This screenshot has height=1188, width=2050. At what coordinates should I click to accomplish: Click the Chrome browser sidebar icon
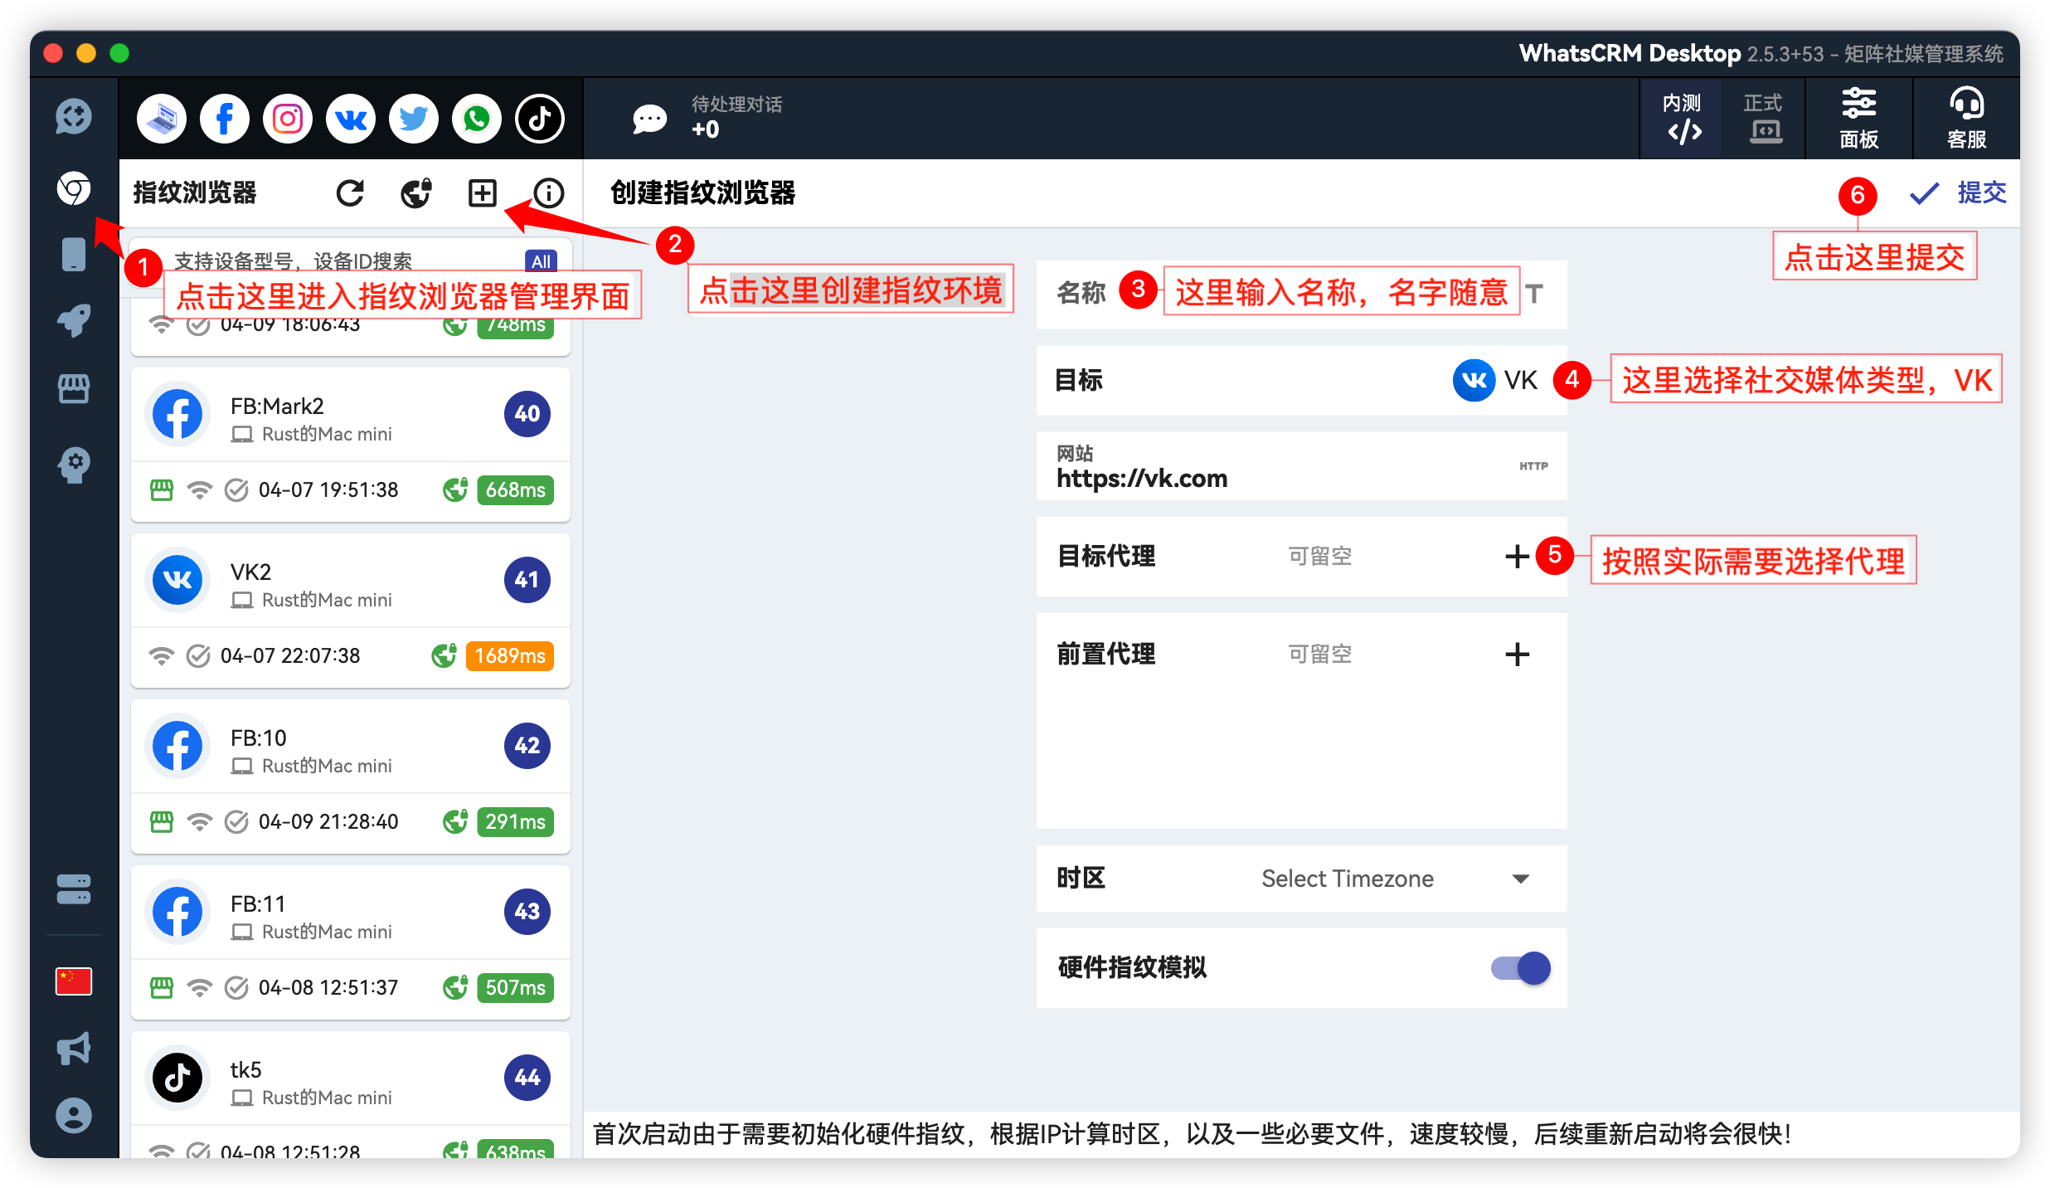74,188
